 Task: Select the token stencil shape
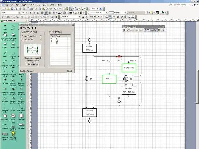pos(5,27)
